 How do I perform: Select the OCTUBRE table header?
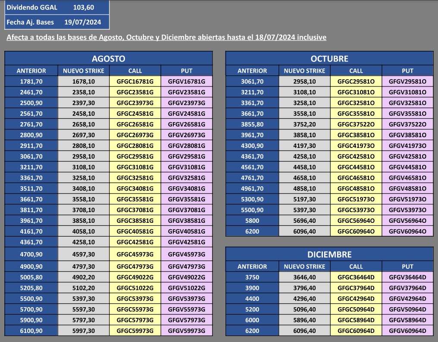329,58
